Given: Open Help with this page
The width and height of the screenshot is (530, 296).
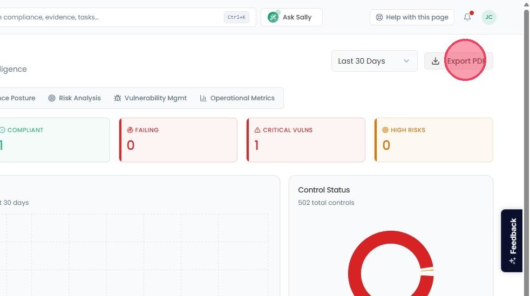Looking at the screenshot, I should pyautogui.click(x=412, y=17).
